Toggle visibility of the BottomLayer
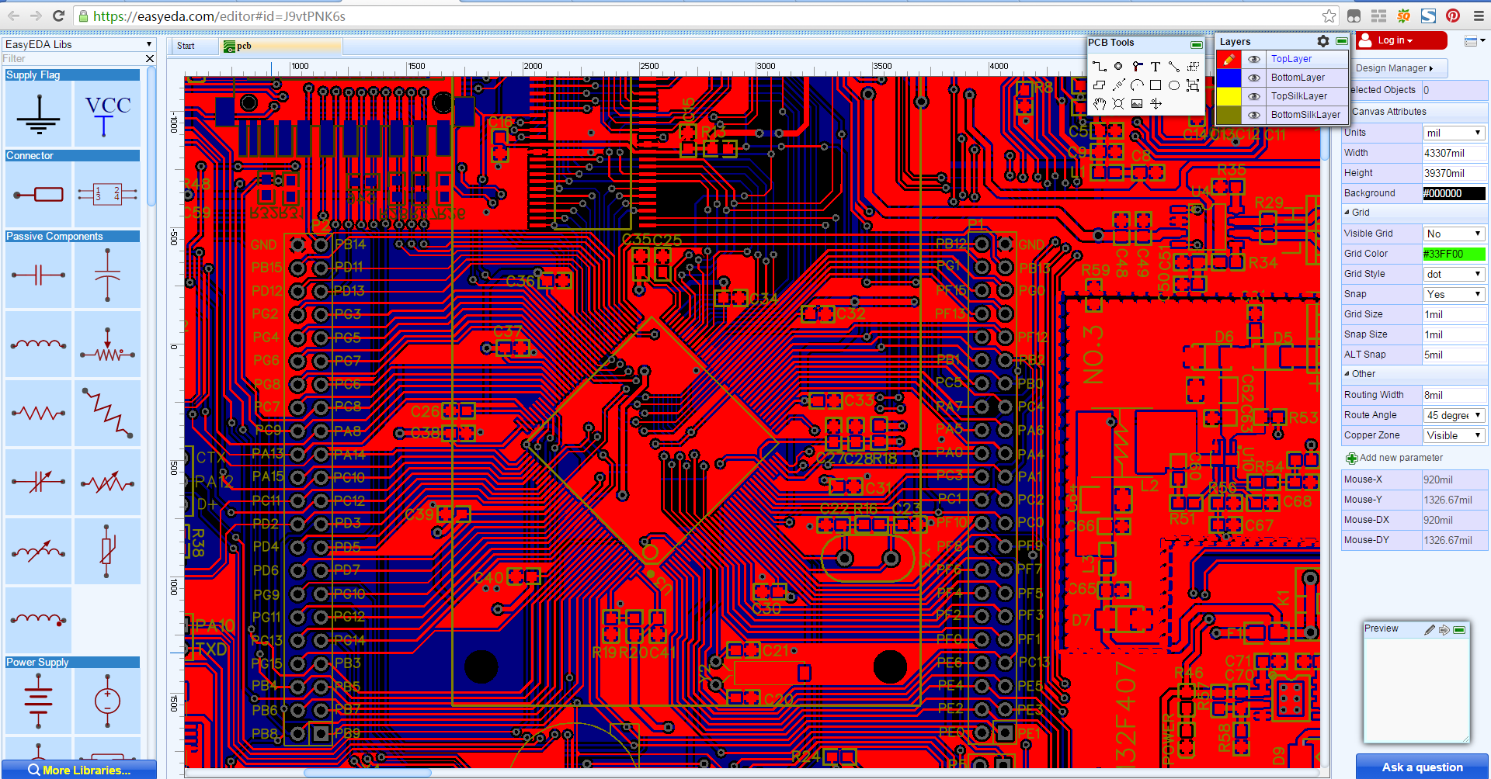Screen dimensions: 1491x779 pos(1253,78)
